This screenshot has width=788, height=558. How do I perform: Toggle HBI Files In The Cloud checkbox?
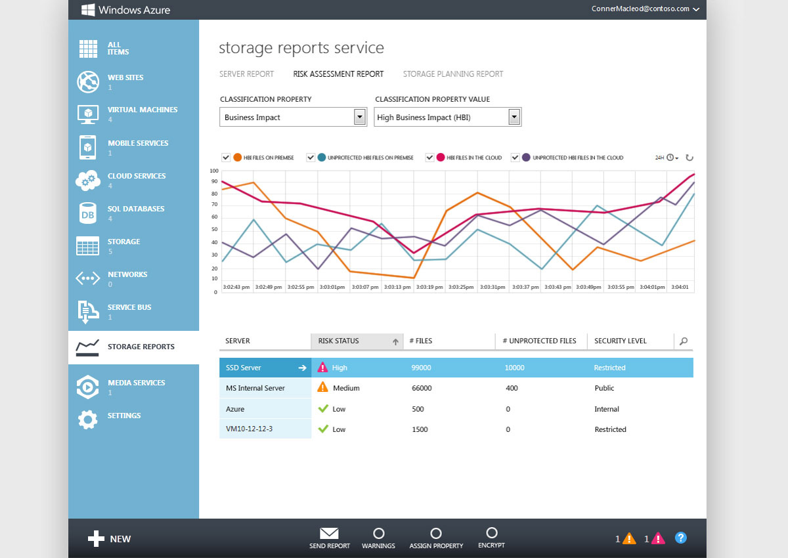point(430,158)
